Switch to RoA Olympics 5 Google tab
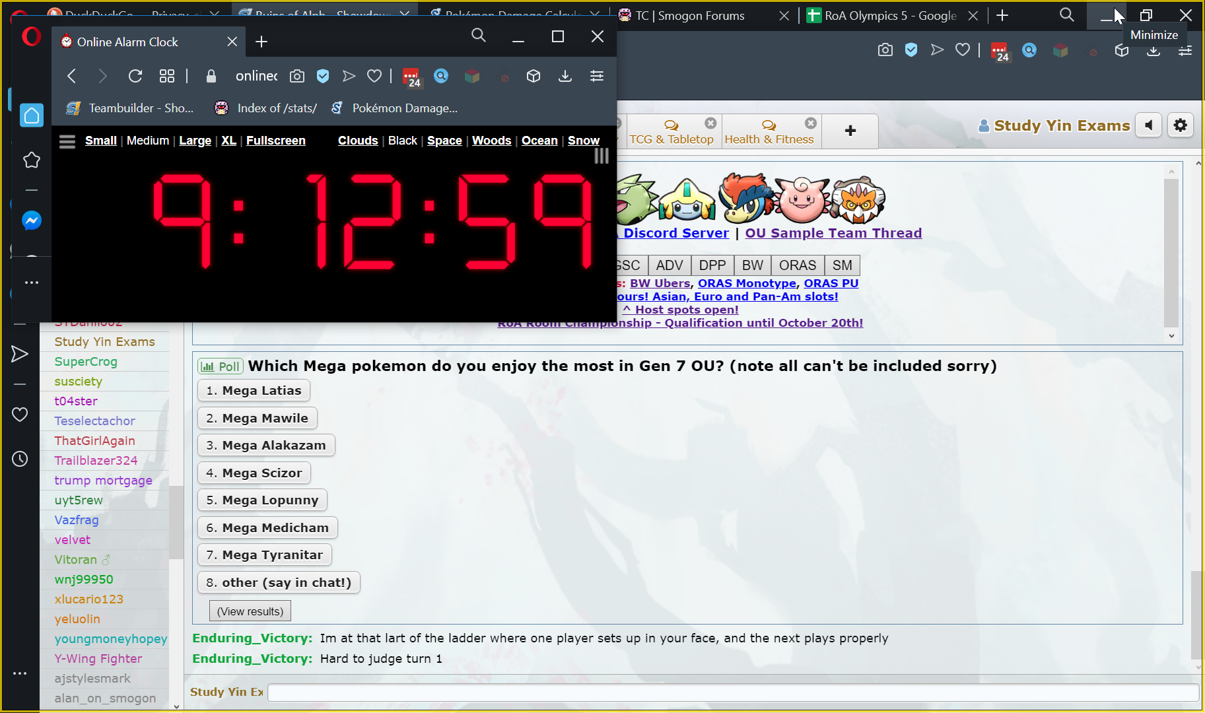The image size is (1205, 713). [x=893, y=15]
